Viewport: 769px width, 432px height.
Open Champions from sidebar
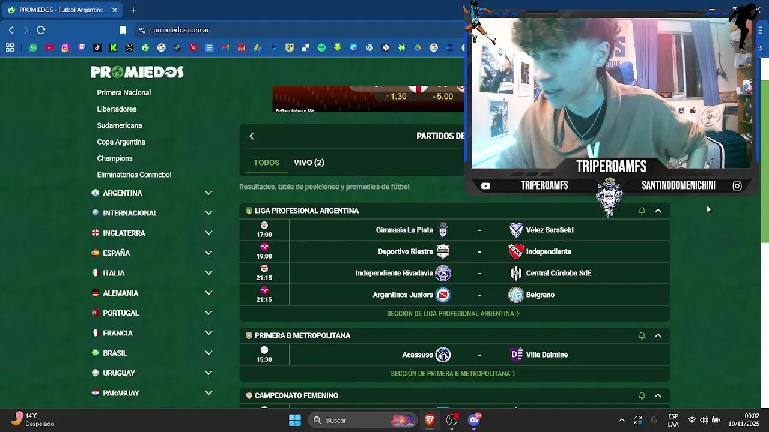click(115, 158)
